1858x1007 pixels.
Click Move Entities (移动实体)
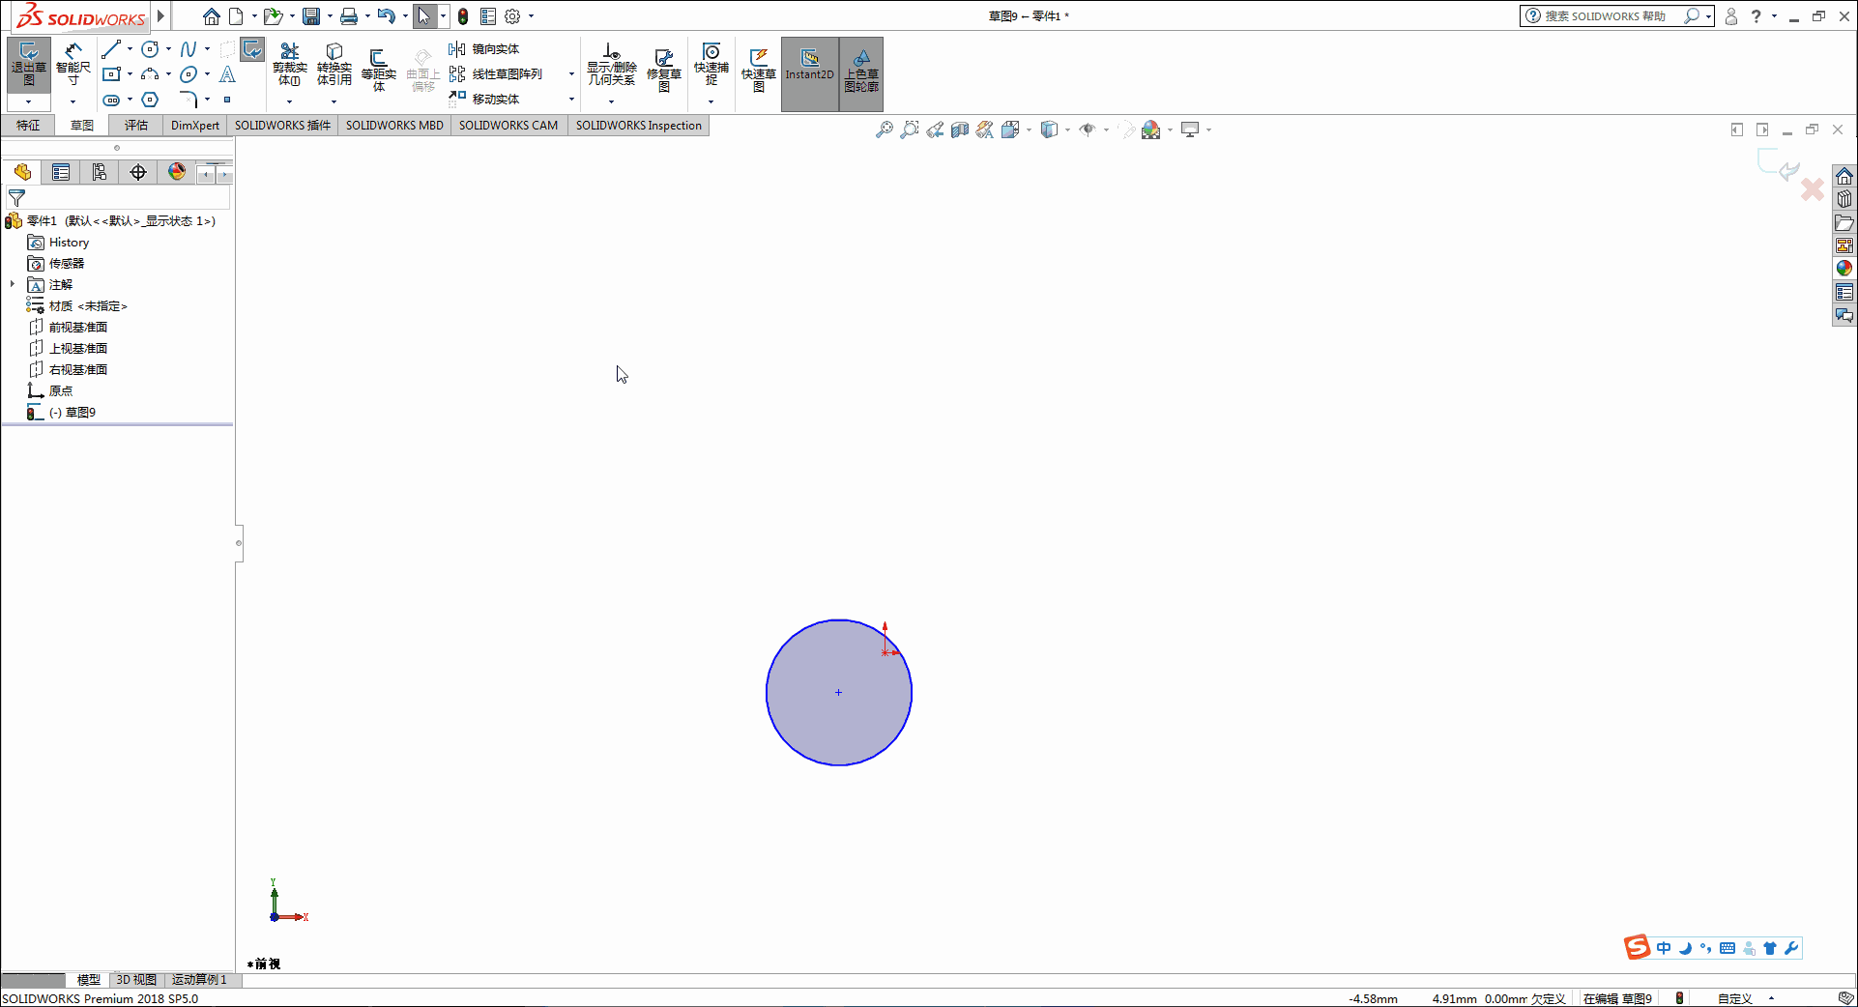[484, 100]
